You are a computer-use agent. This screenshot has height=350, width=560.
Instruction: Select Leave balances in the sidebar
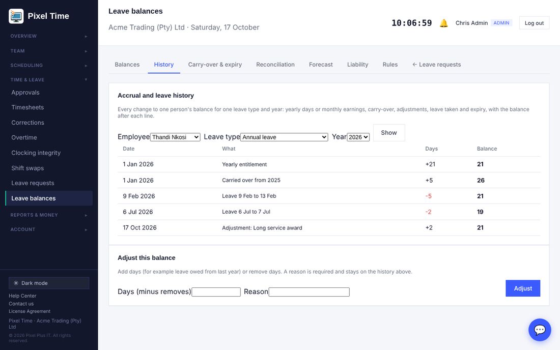point(49,198)
